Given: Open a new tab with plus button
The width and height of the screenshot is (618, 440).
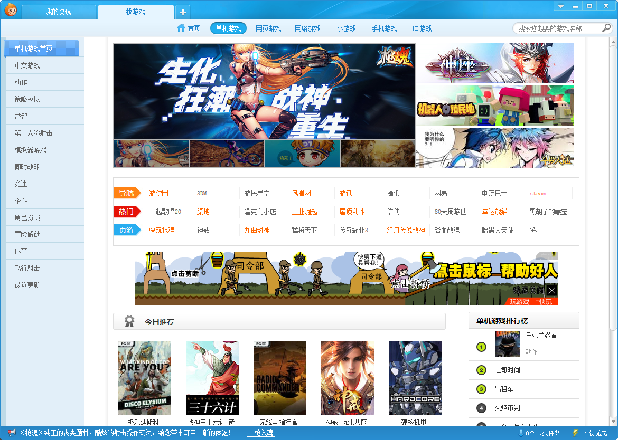Looking at the screenshot, I should click(x=183, y=12).
